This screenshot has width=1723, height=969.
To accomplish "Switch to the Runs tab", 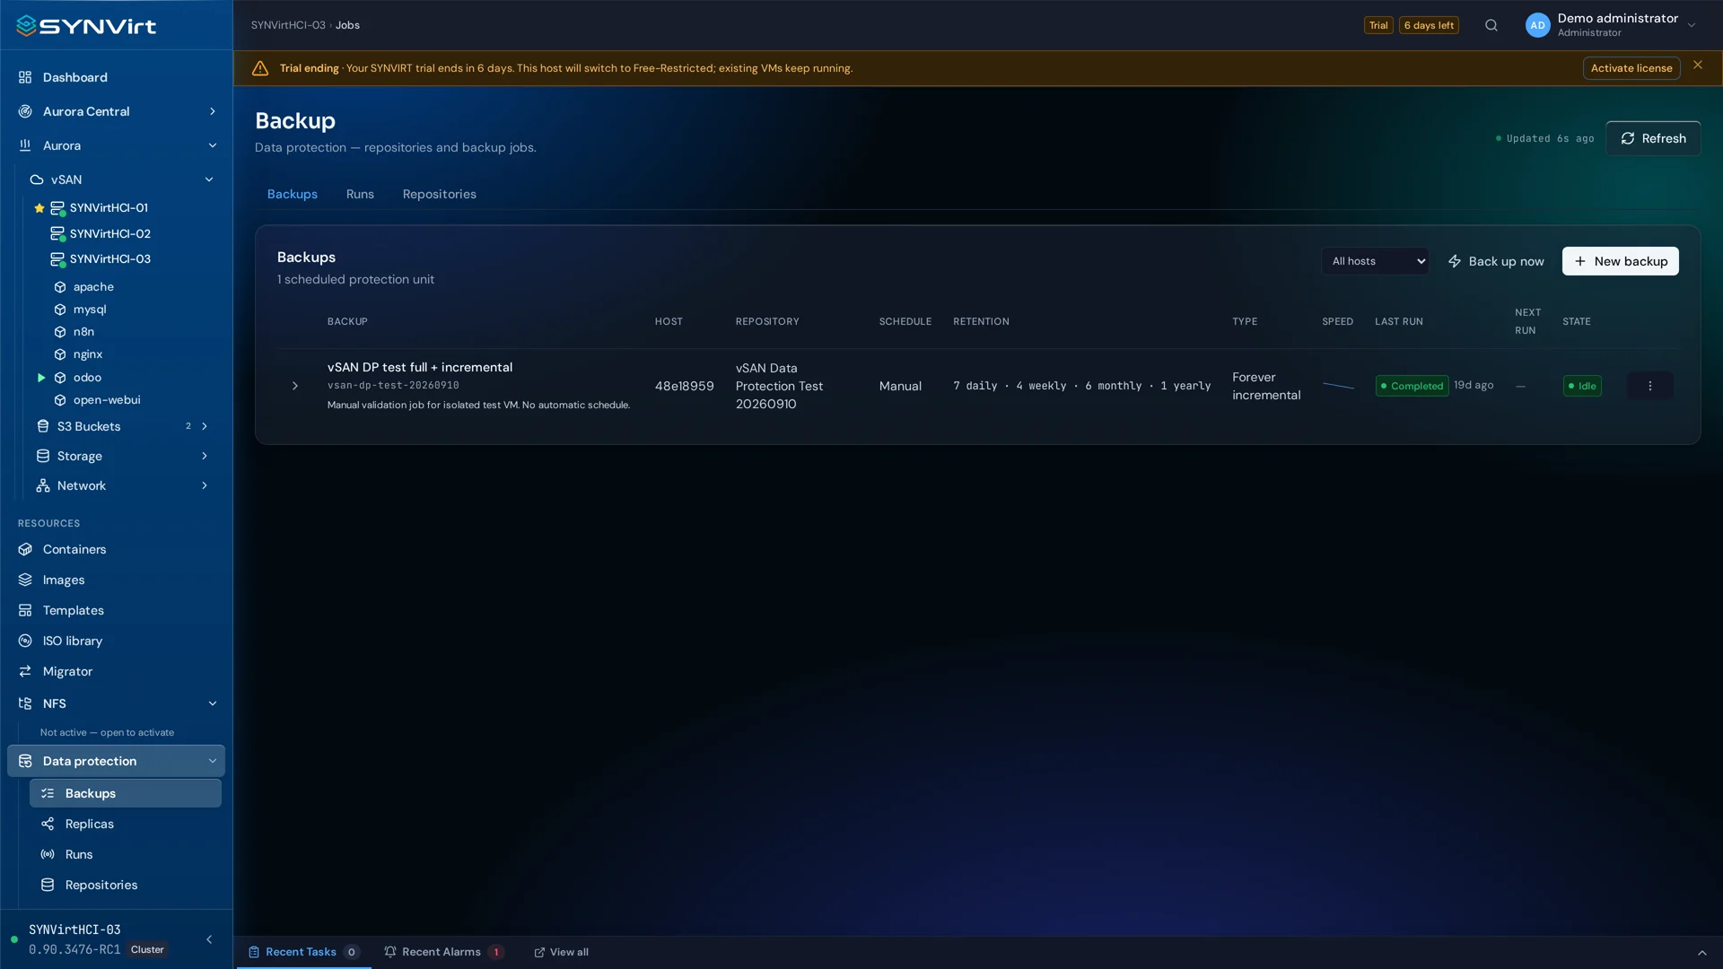I will pyautogui.click(x=360, y=194).
